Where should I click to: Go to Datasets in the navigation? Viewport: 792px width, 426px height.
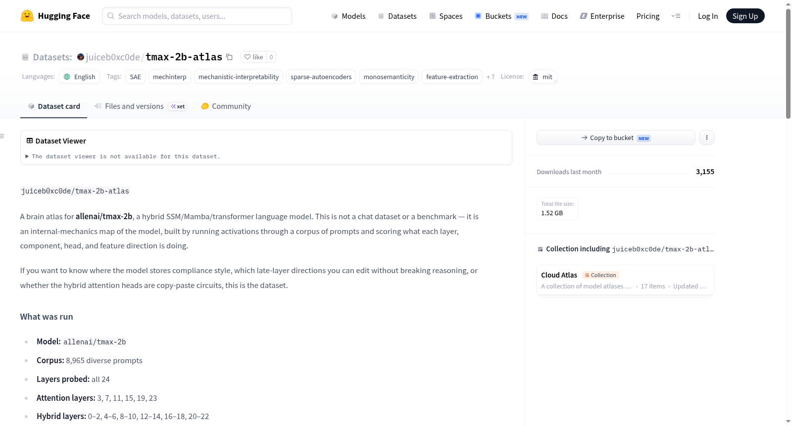[397, 16]
